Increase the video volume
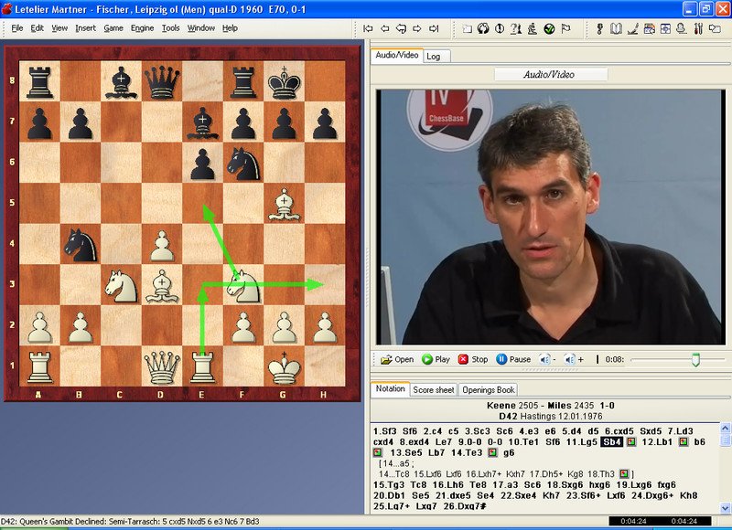The width and height of the screenshot is (732, 530). (x=574, y=359)
